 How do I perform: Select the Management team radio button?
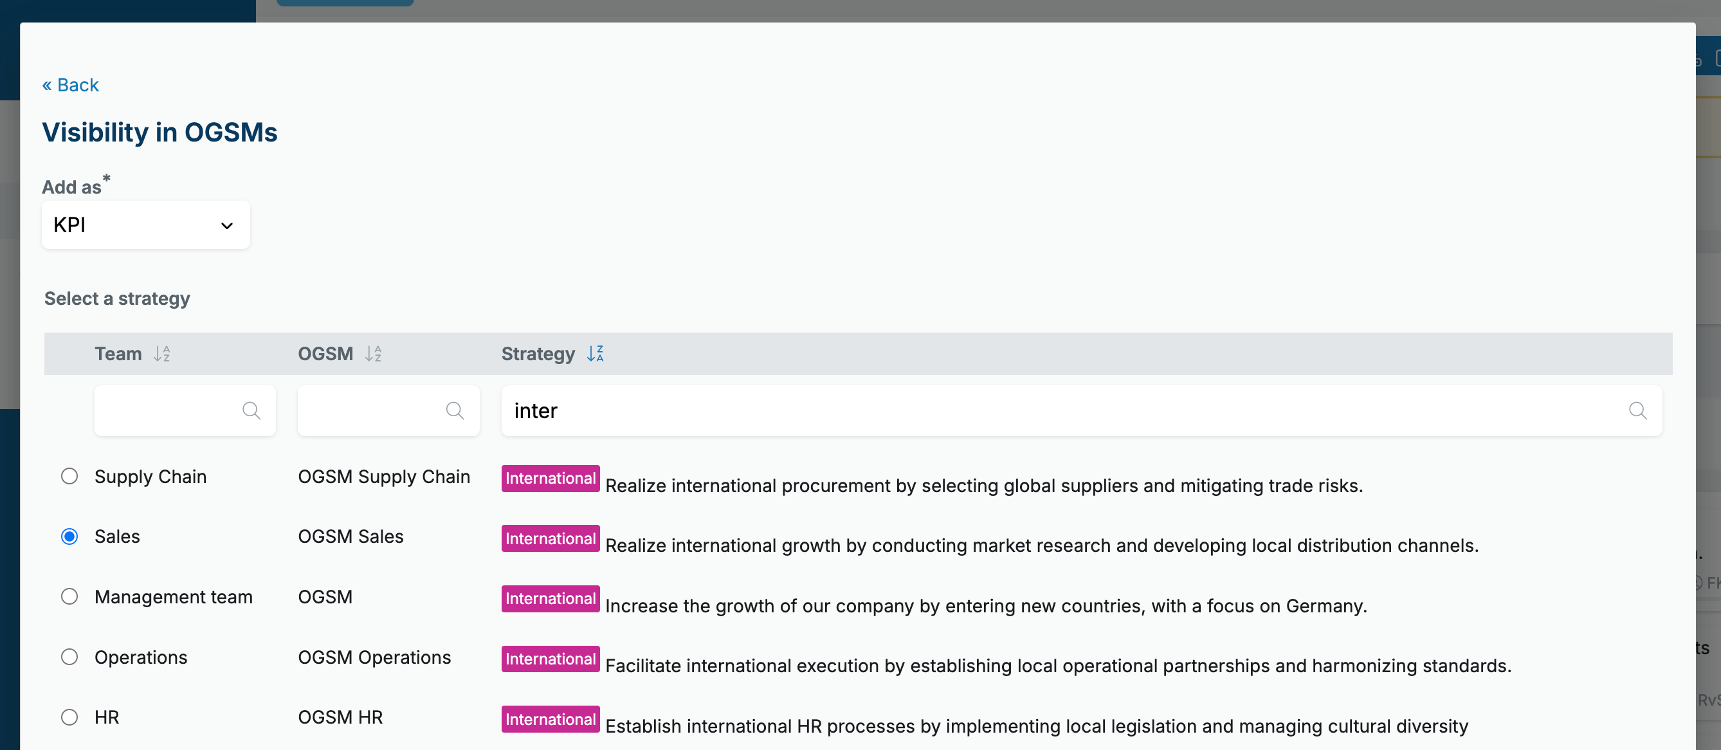tap(69, 596)
